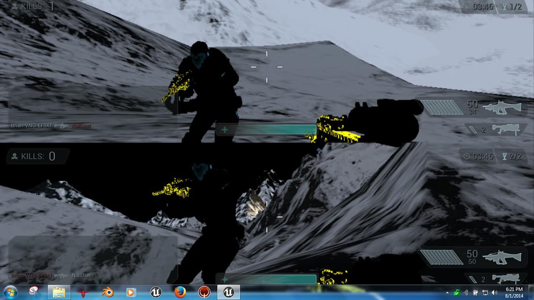Open the Quake Live taskbar icon
Image resolution: width=534 pixels, height=300 pixels.
[204, 292]
